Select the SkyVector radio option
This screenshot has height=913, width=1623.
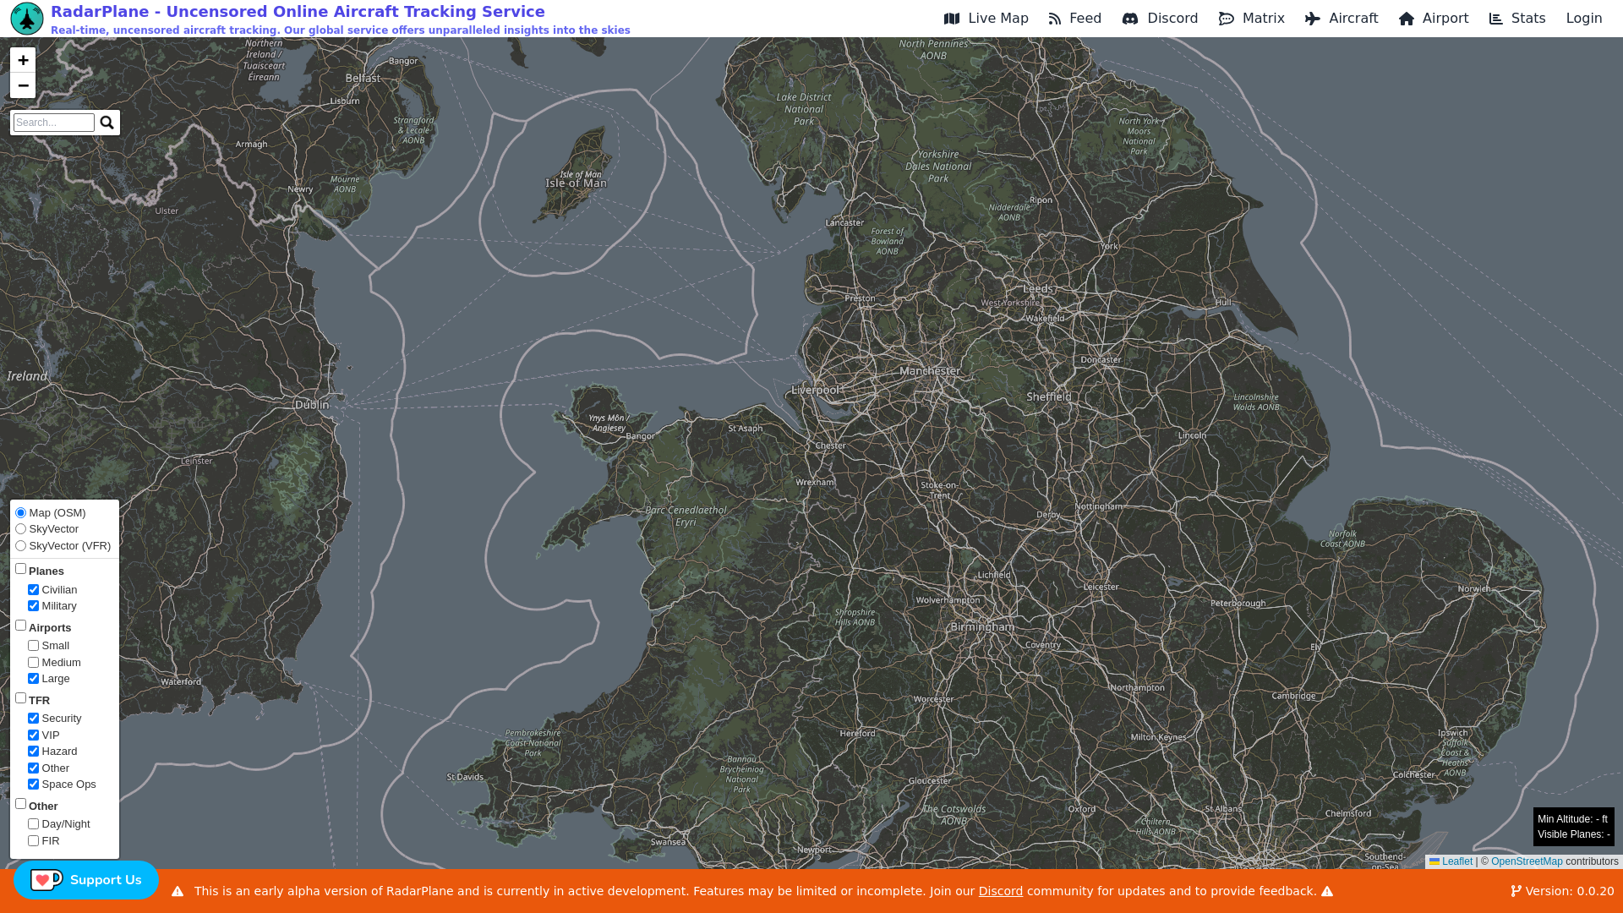pyautogui.click(x=21, y=529)
